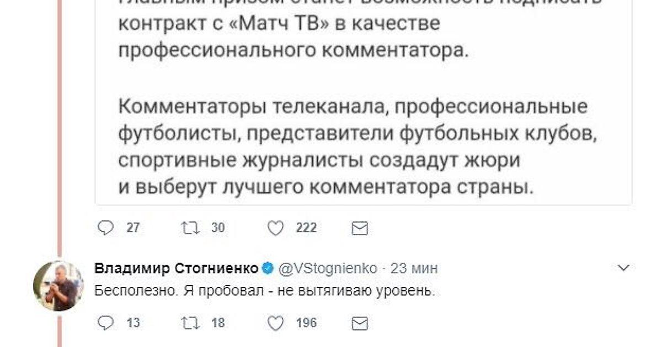This screenshot has width=662, height=347.
Task: Open the Владимир Стогниенко display name link
Action: tap(177, 269)
